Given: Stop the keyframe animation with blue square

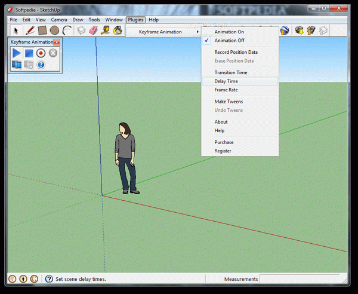Looking at the screenshot, I should 29,53.
